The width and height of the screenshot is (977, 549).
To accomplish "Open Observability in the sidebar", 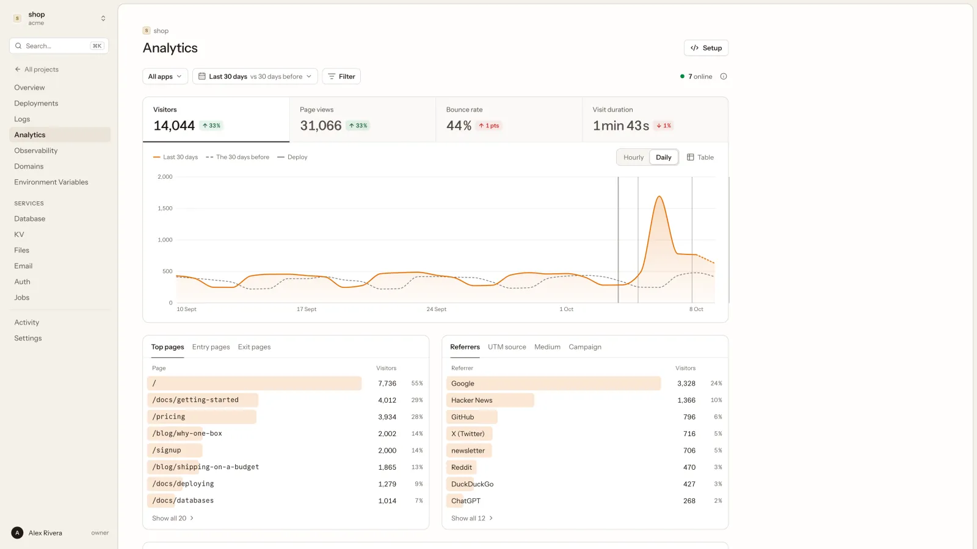I will pyautogui.click(x=60, y=151).
